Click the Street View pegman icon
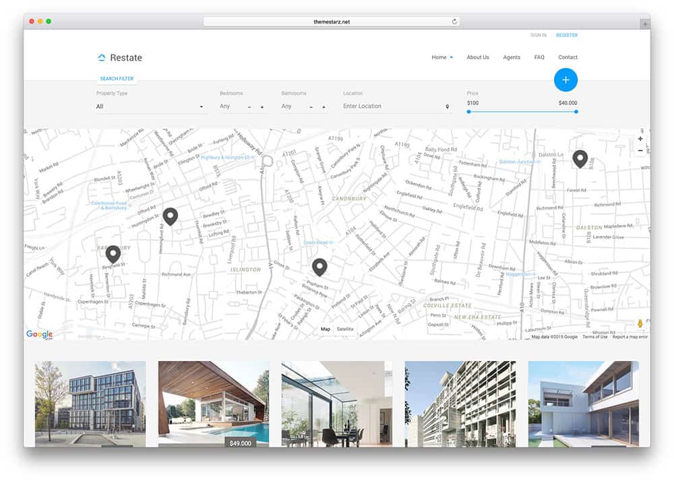Image resolution: width=674 pixels, height=481 pixels. pos(640,323)
